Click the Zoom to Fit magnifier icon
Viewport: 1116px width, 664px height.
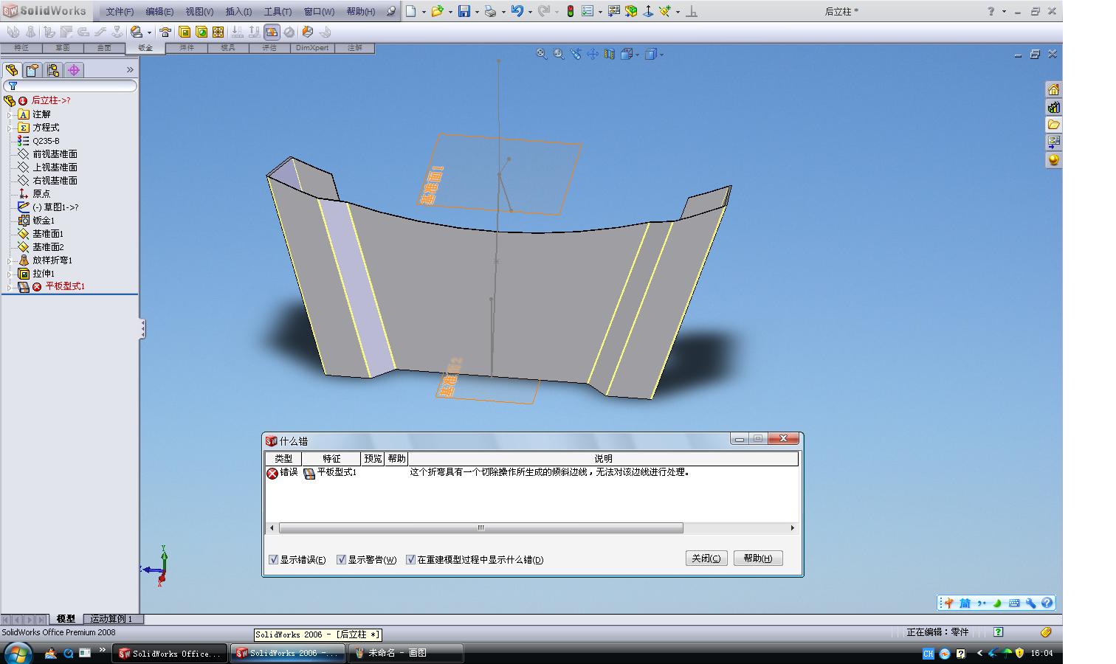pos(542,54)
